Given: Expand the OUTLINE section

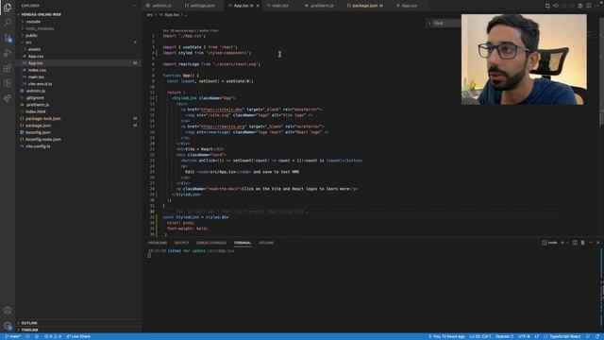Looking at the screenshot, I should click(x=29, y=323).
